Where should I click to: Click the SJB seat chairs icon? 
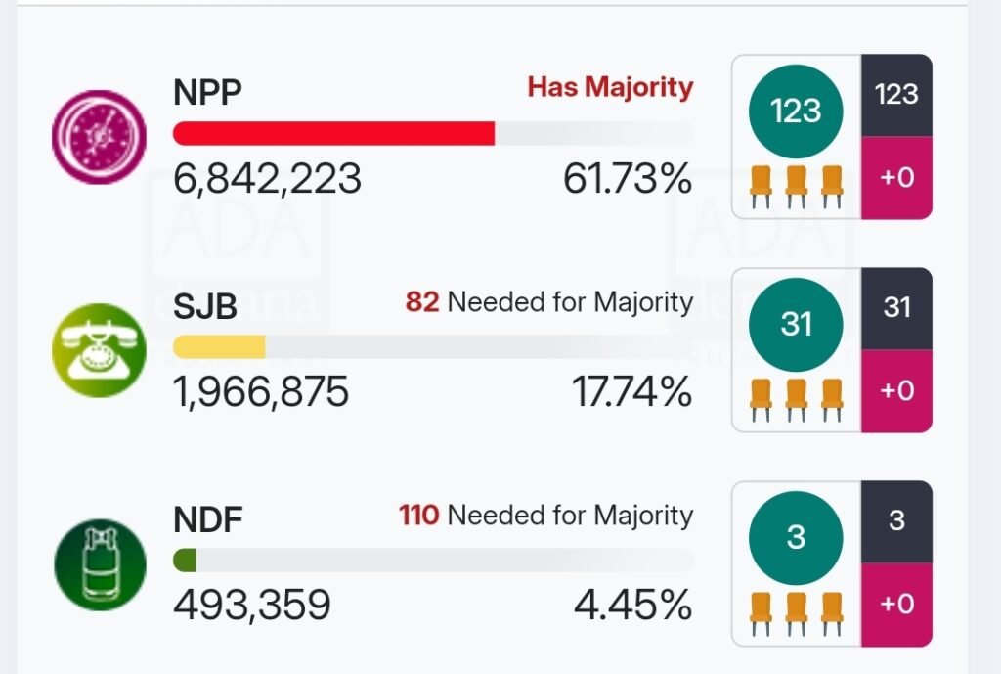[796, 398]
